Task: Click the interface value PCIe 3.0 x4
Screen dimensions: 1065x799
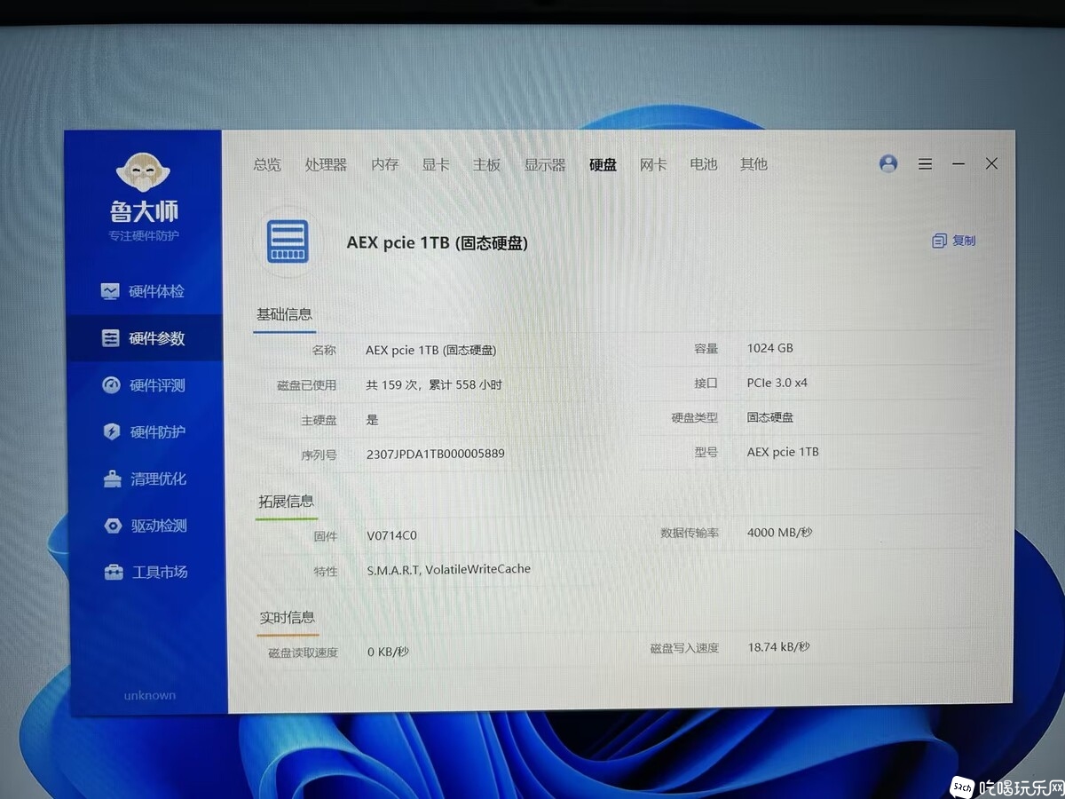Action: pos(777,383)
